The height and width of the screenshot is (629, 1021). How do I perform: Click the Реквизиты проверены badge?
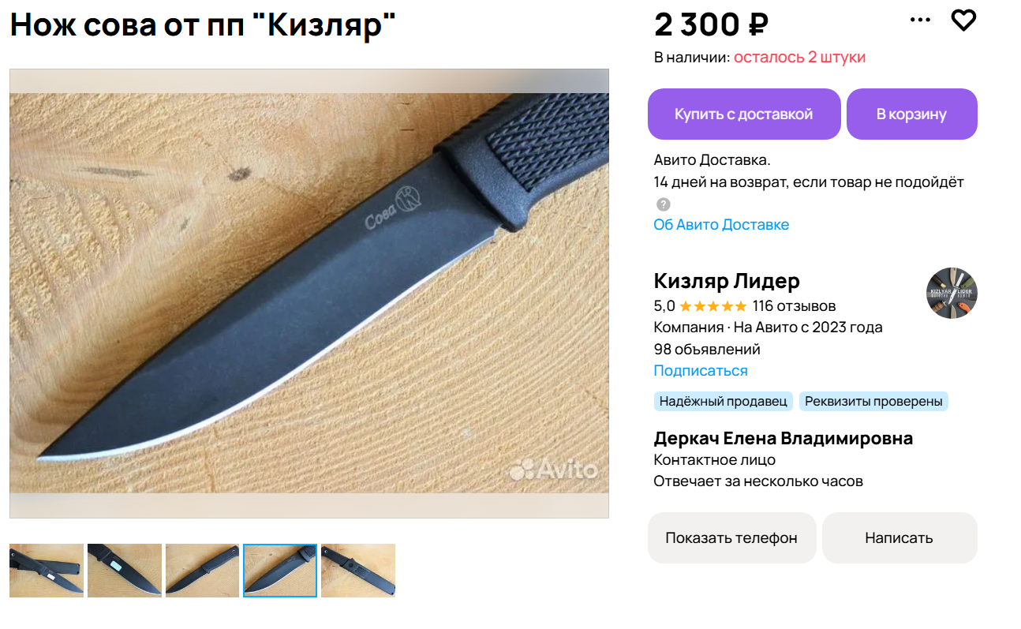pyautogui.click(x=873, y=402)
